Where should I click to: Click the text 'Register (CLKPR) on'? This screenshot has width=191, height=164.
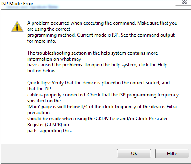point(48,125)
